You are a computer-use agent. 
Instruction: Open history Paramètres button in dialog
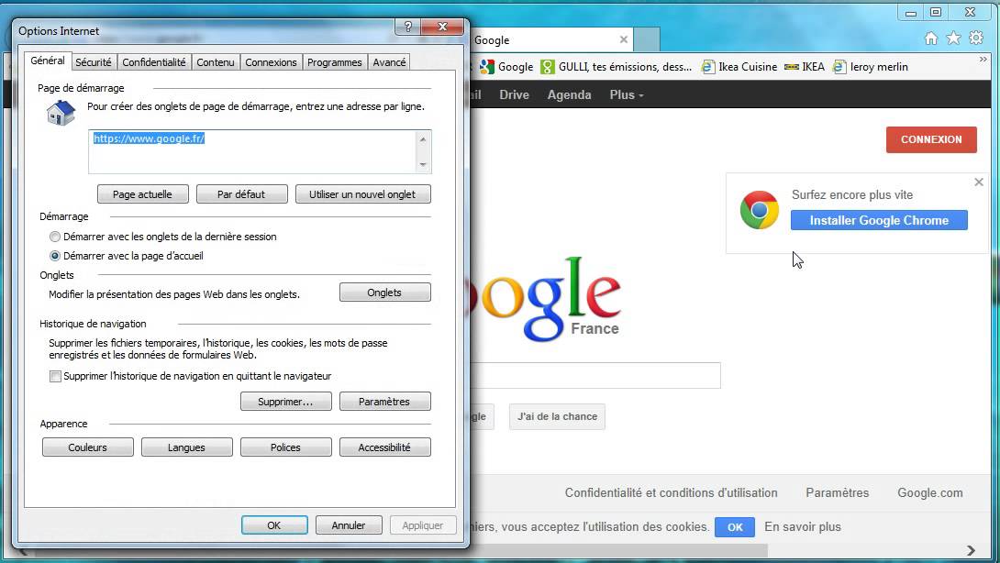click(x=385, y=402)
